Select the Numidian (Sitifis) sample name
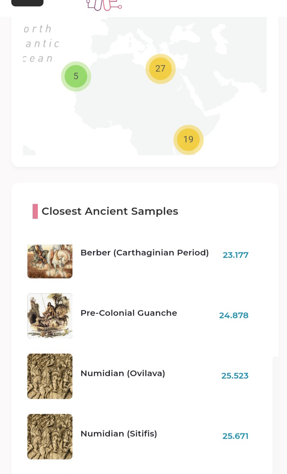This screenshot has height=474, width=287. click(x=119, y=434)
